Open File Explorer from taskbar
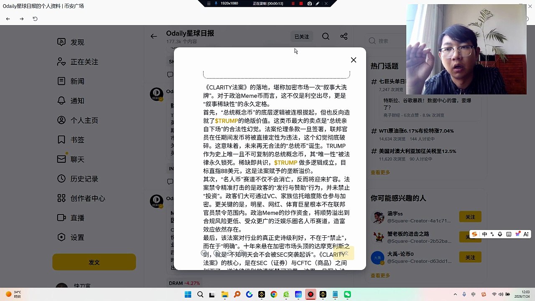 click(224, 294)
